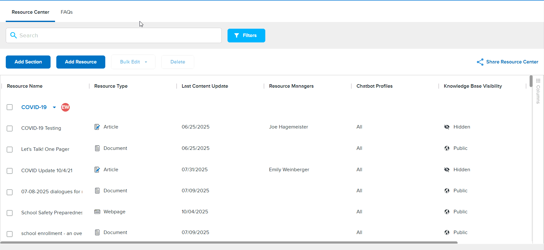Click the horizontal scrollbar below the table
544x250 pixels.
(229, 243)
